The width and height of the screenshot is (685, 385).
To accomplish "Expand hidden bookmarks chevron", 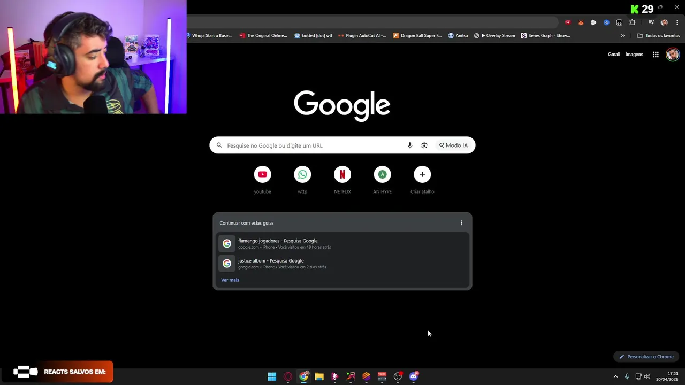I will pos(622,36).
